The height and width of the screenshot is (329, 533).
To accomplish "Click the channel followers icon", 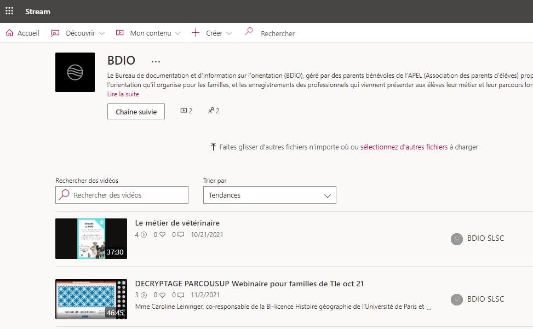I will [211, 111].
